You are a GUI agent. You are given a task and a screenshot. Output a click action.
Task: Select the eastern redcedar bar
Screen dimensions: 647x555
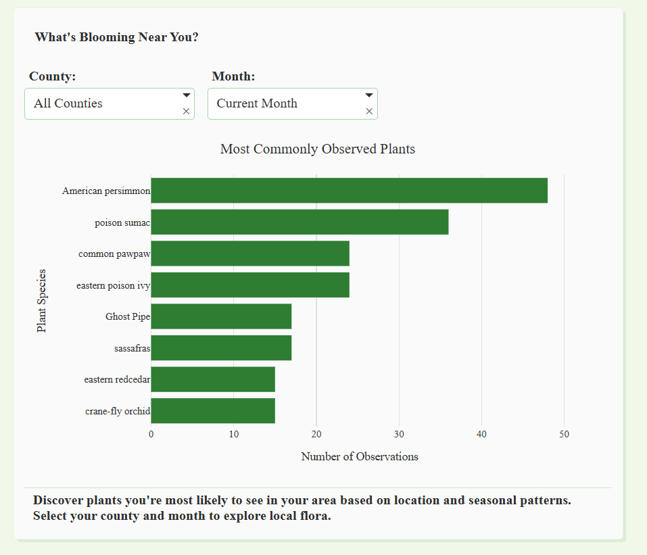coord(213,379)
